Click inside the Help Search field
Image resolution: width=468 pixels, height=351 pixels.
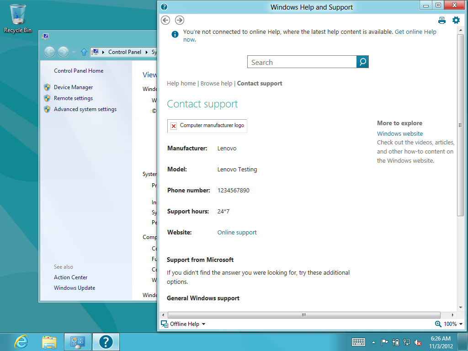pyautogui.click(x=302, y=62)
